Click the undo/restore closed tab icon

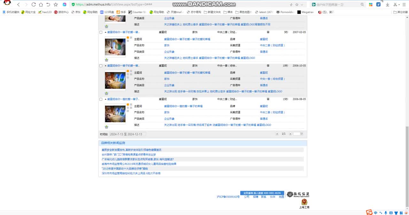(48, 4)
